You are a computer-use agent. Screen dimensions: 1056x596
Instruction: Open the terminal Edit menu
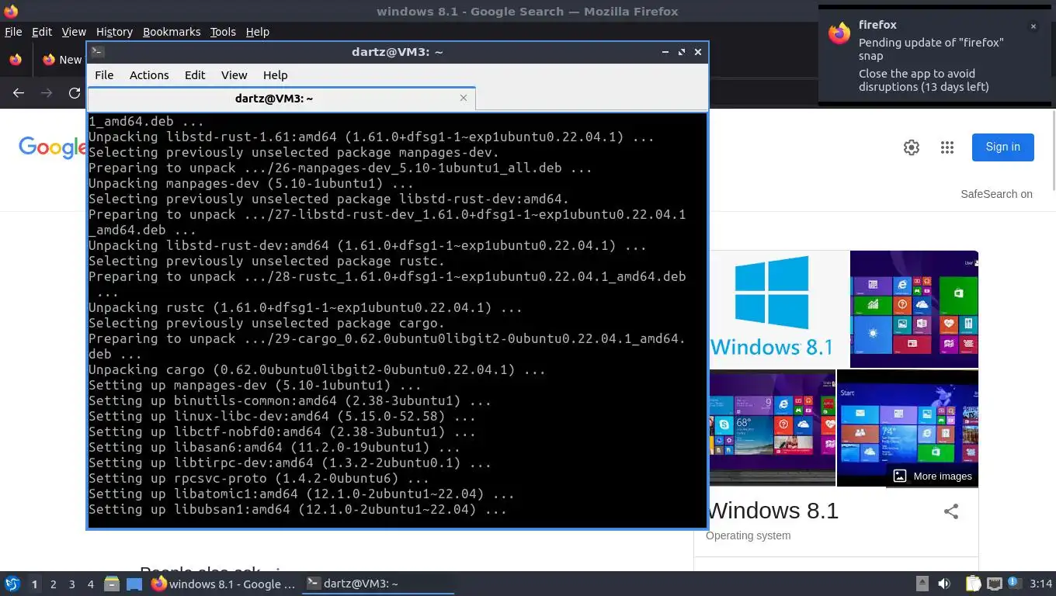tap(195, 75)
